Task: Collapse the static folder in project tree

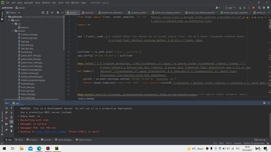Action: (9, 20)
